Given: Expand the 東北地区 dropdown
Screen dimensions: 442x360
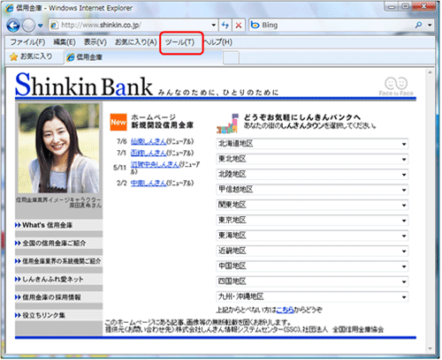Looking at the screenshot, I should pos(312,159).
